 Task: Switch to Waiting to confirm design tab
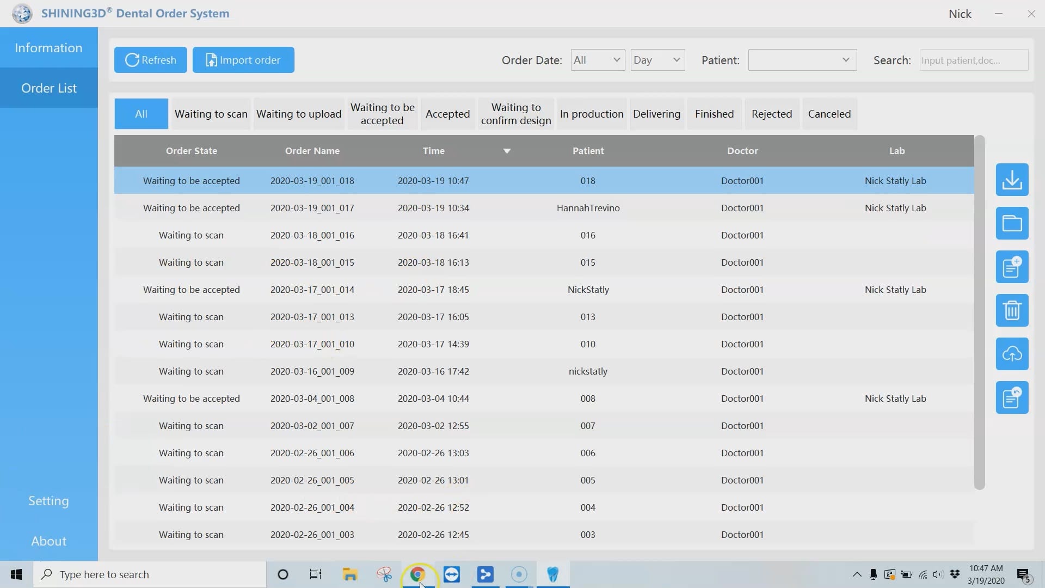516,114
